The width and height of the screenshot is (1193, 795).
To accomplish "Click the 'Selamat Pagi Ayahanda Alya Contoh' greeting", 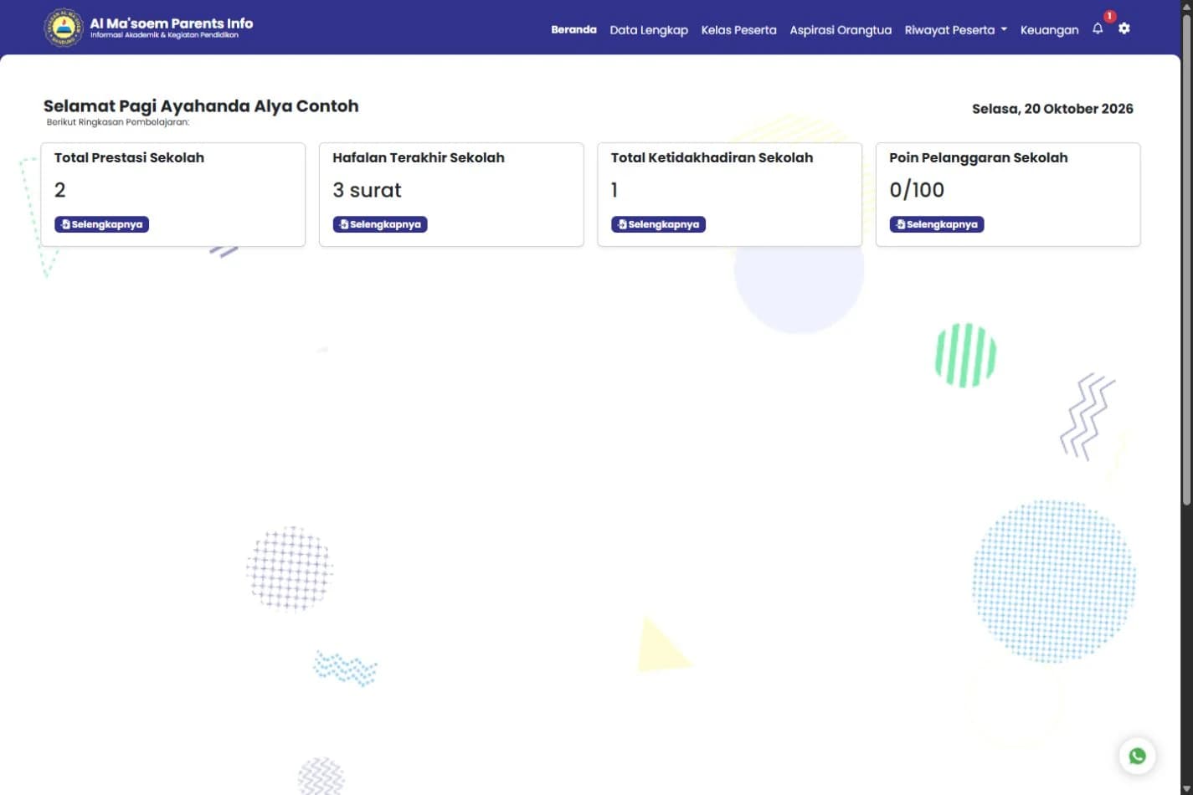I will point(201,106).
